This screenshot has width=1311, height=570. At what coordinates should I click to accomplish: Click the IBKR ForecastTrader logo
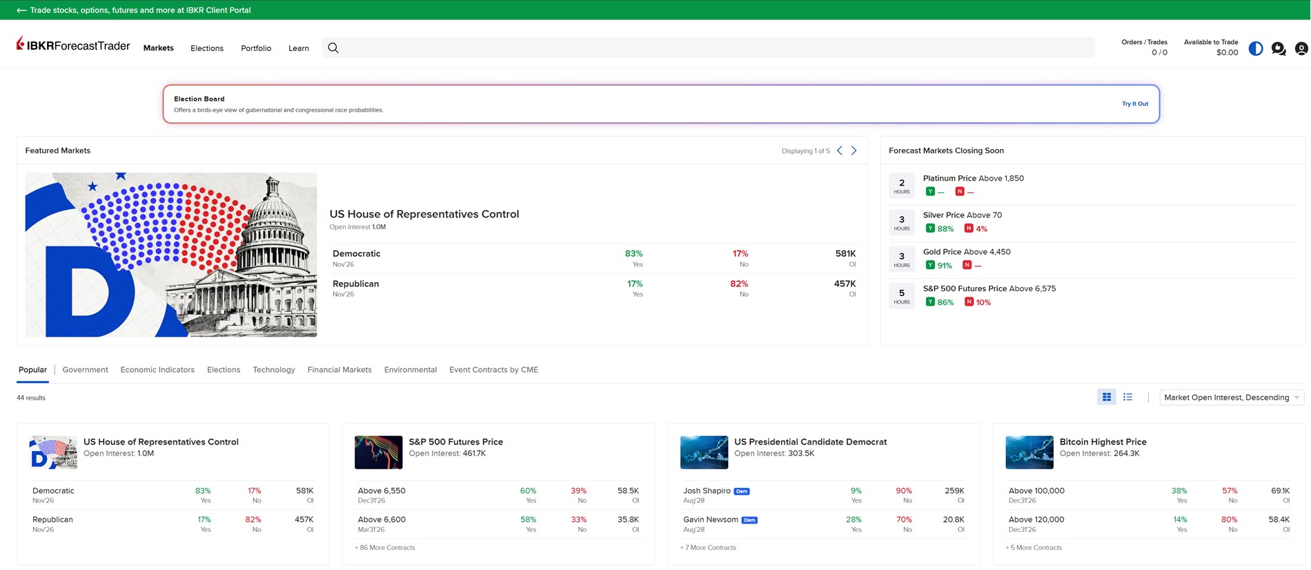tap(73, 46)
